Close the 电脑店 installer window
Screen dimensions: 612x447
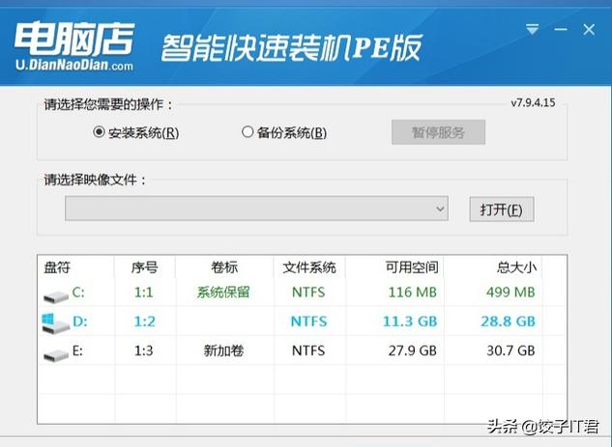(589, 30)
